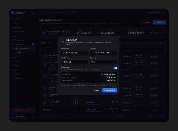Click the Sales Agent chart icon

pyautogui.click(x=45, y=88)
